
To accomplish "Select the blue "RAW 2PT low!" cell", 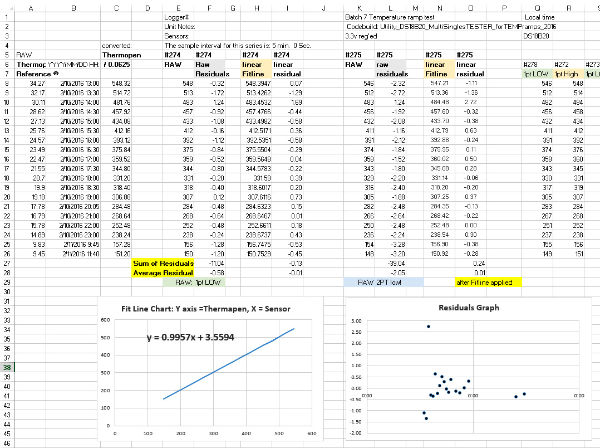I will [383, 283].
